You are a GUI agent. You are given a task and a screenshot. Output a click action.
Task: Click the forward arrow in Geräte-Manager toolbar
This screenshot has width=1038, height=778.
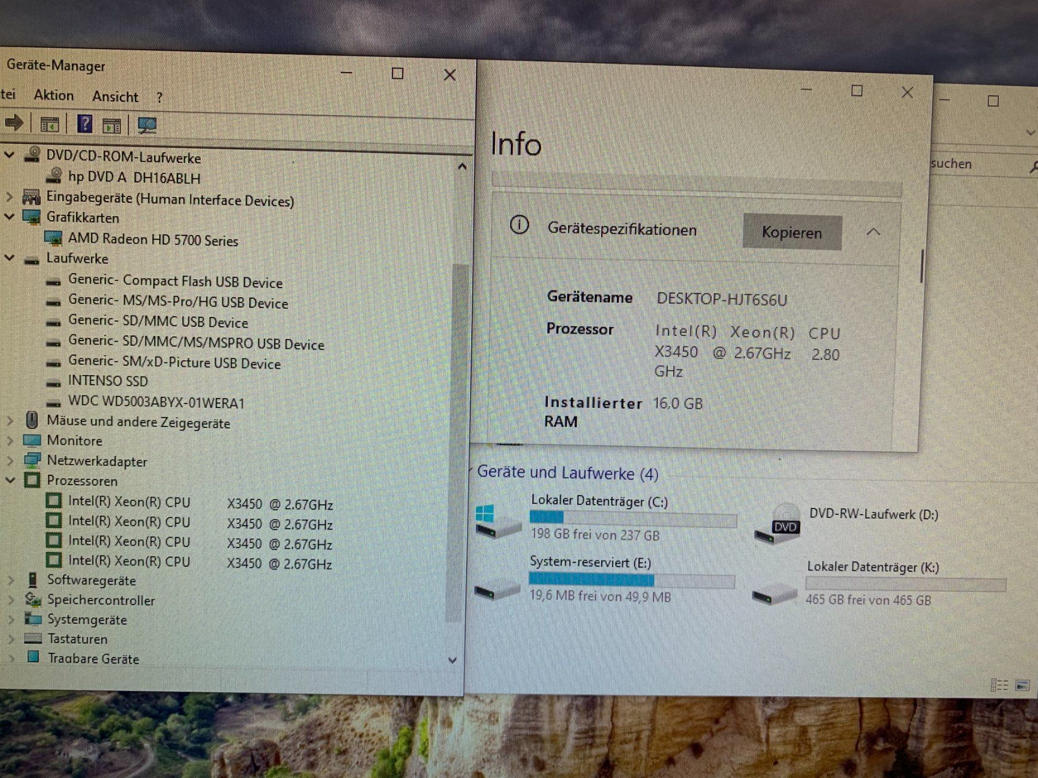14,122
